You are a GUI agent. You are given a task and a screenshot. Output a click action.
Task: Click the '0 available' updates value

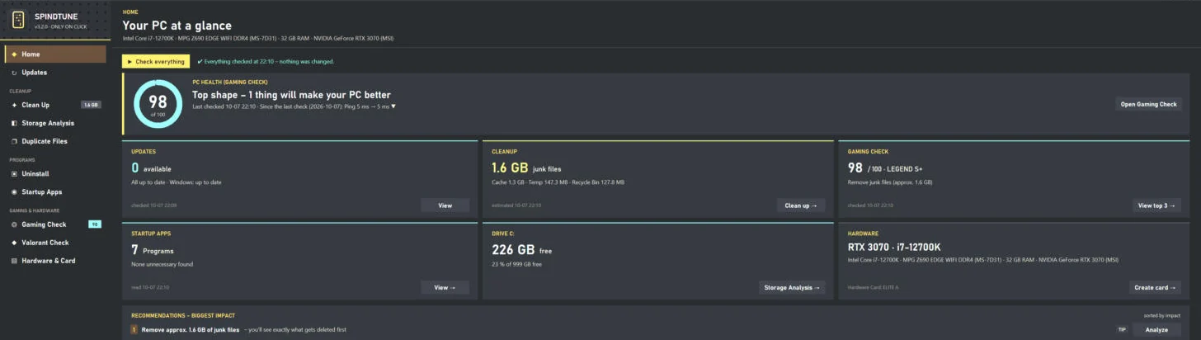pos(151,168)
